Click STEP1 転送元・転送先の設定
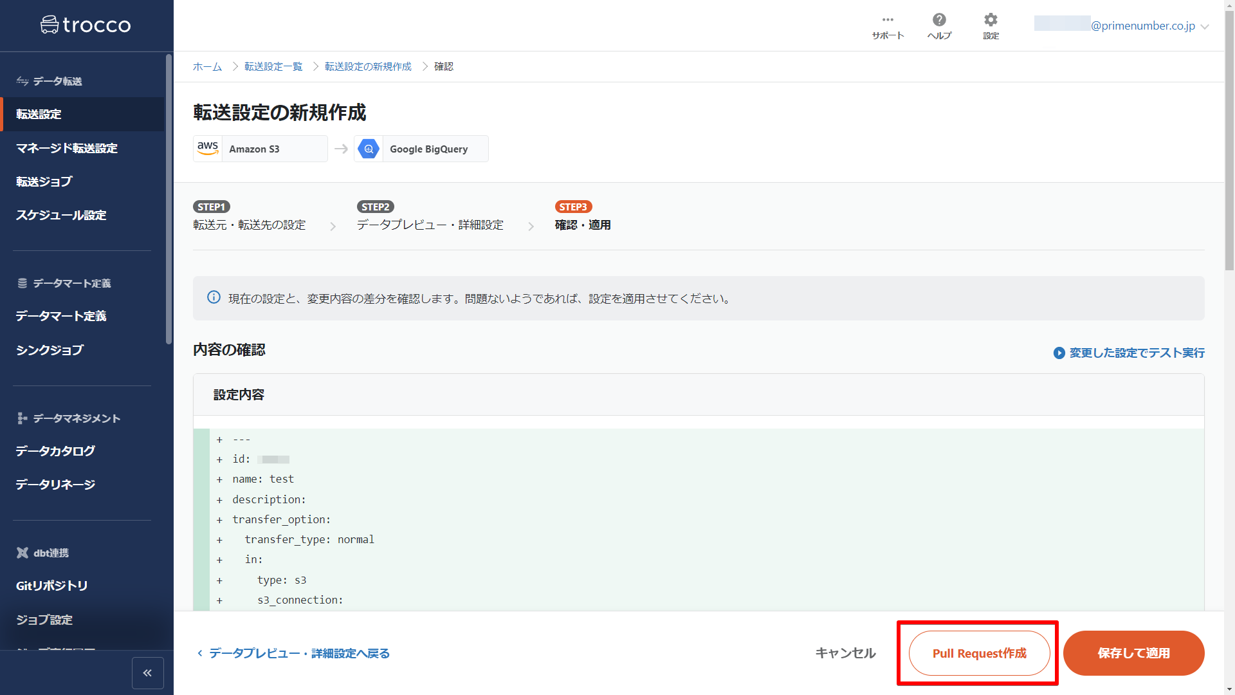Screen dimensions: 1235x695 point(250,216)
